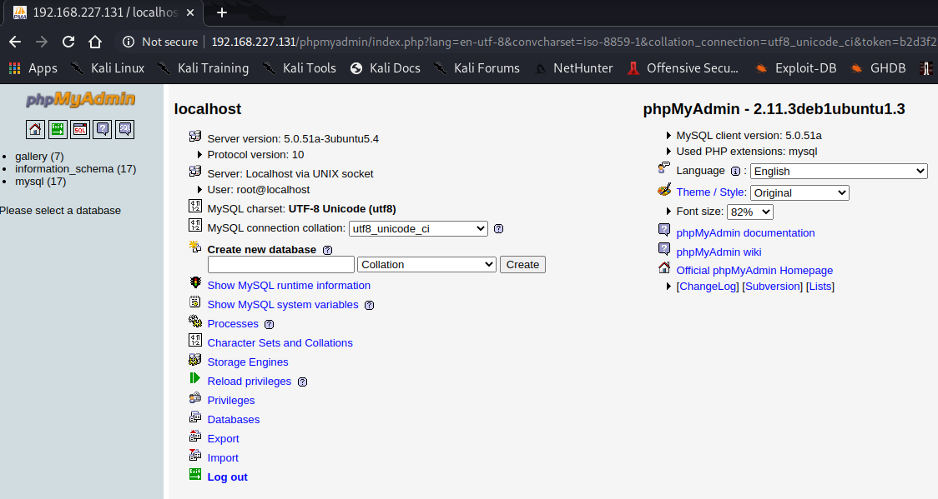Click help icon beside Create new database
Screen dimensions: 938x499
(x=327, y=250)
